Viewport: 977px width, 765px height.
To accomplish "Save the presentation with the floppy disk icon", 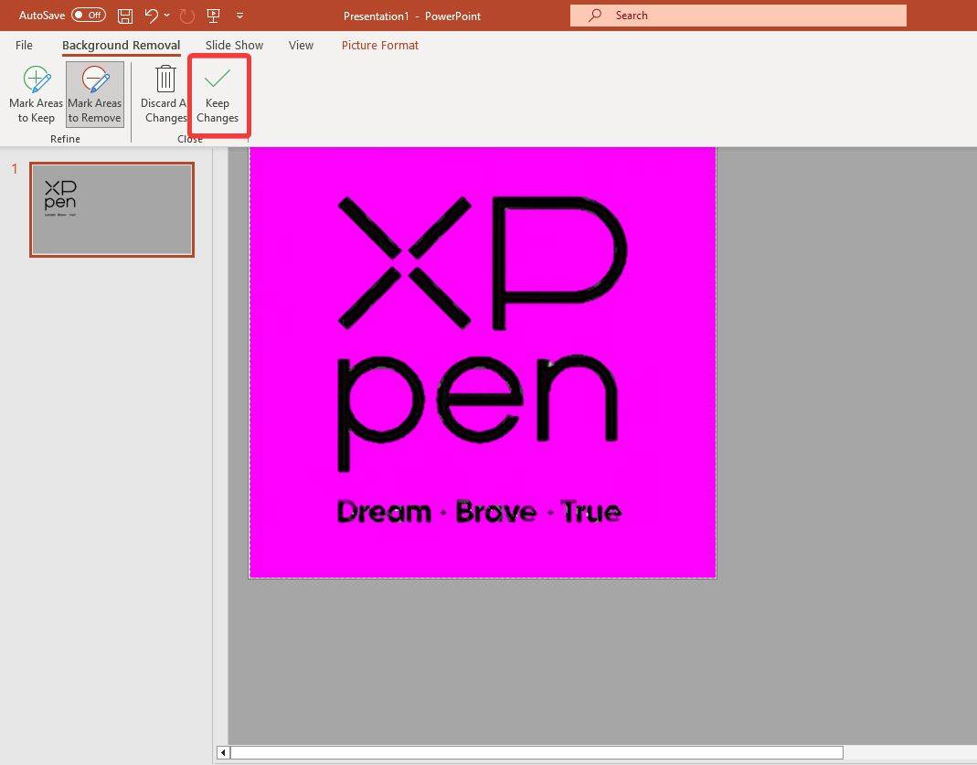I will click(125, 16).
